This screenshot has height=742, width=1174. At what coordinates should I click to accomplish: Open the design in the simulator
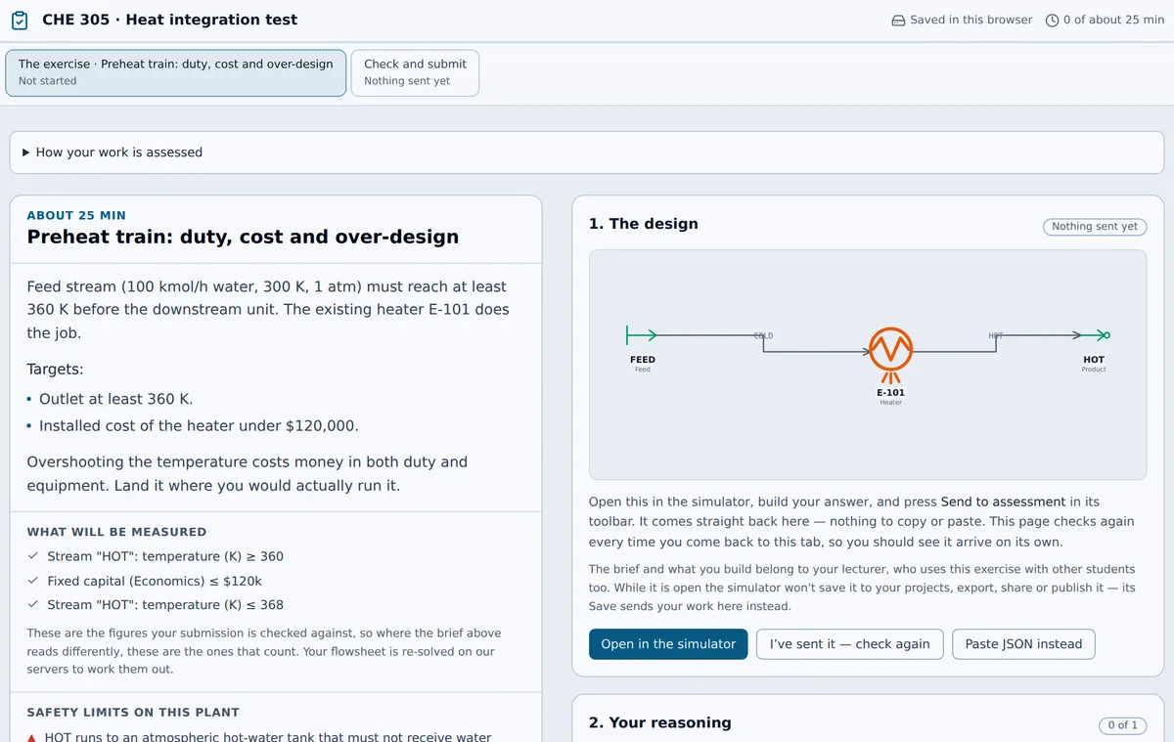[668, 644]
